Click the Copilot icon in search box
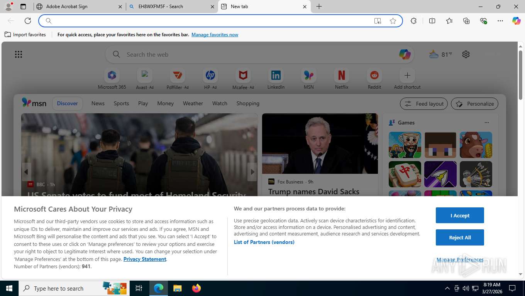This screenshot has height=296, width=525. 405,54
